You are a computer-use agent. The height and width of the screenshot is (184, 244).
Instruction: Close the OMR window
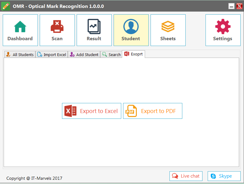pos(239,6)
